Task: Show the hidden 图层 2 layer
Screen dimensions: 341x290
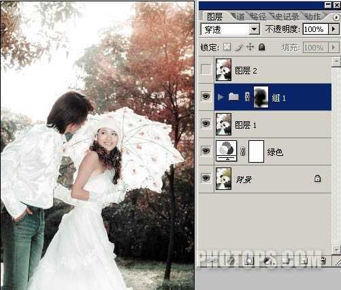Action: tap(206, 69)
